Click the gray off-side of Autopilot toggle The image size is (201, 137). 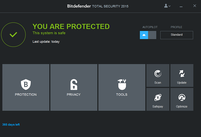pyautogui.click(x=152, y=35)
